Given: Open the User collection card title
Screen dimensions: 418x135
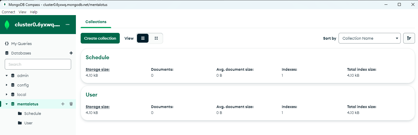Looking at the screenshot, I should point(92,95).
